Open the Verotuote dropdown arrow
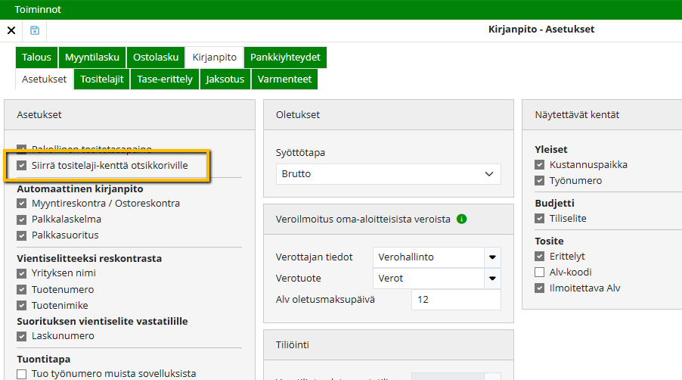Screen dimensions: 682x380 point(493,279)
